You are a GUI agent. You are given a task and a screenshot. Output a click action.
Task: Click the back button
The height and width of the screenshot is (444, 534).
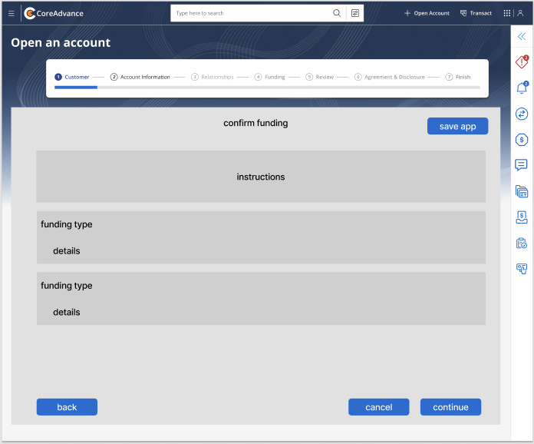pos(67,407)
